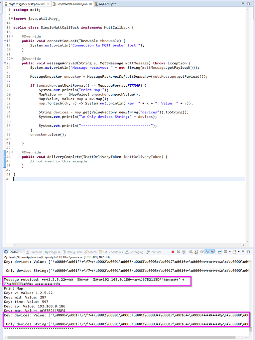Viewport: 255px width, 340px height.
Task: Switch to the mqtt-msgpack-test/pom.xml editor tab
Action: click(27, 4)
